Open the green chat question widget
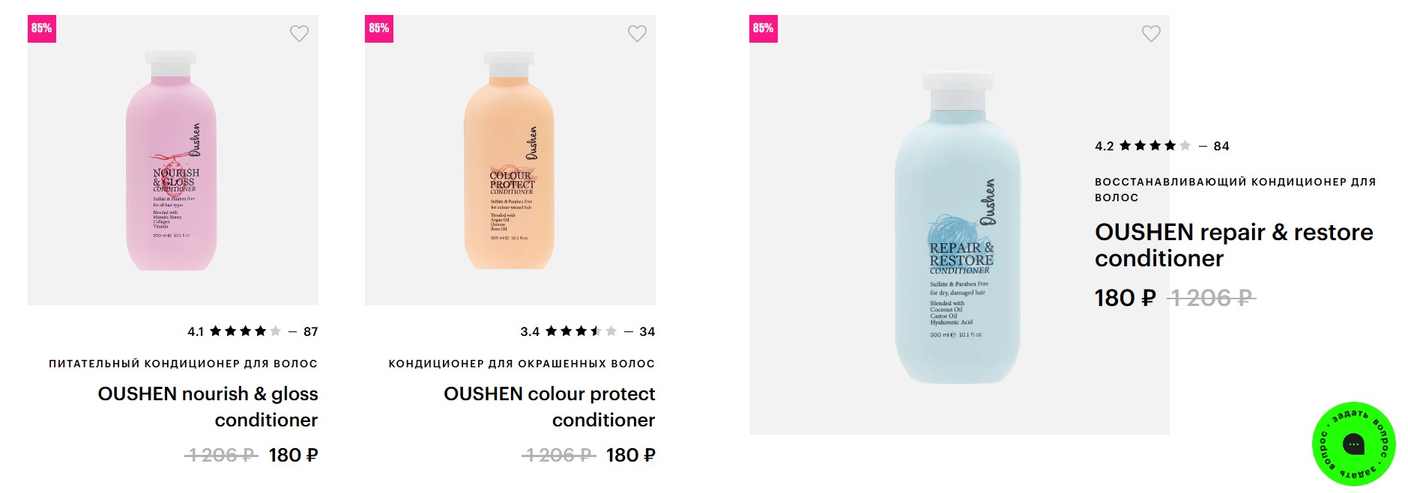Screen dimensions: 1408x493 click(1353, 444)
